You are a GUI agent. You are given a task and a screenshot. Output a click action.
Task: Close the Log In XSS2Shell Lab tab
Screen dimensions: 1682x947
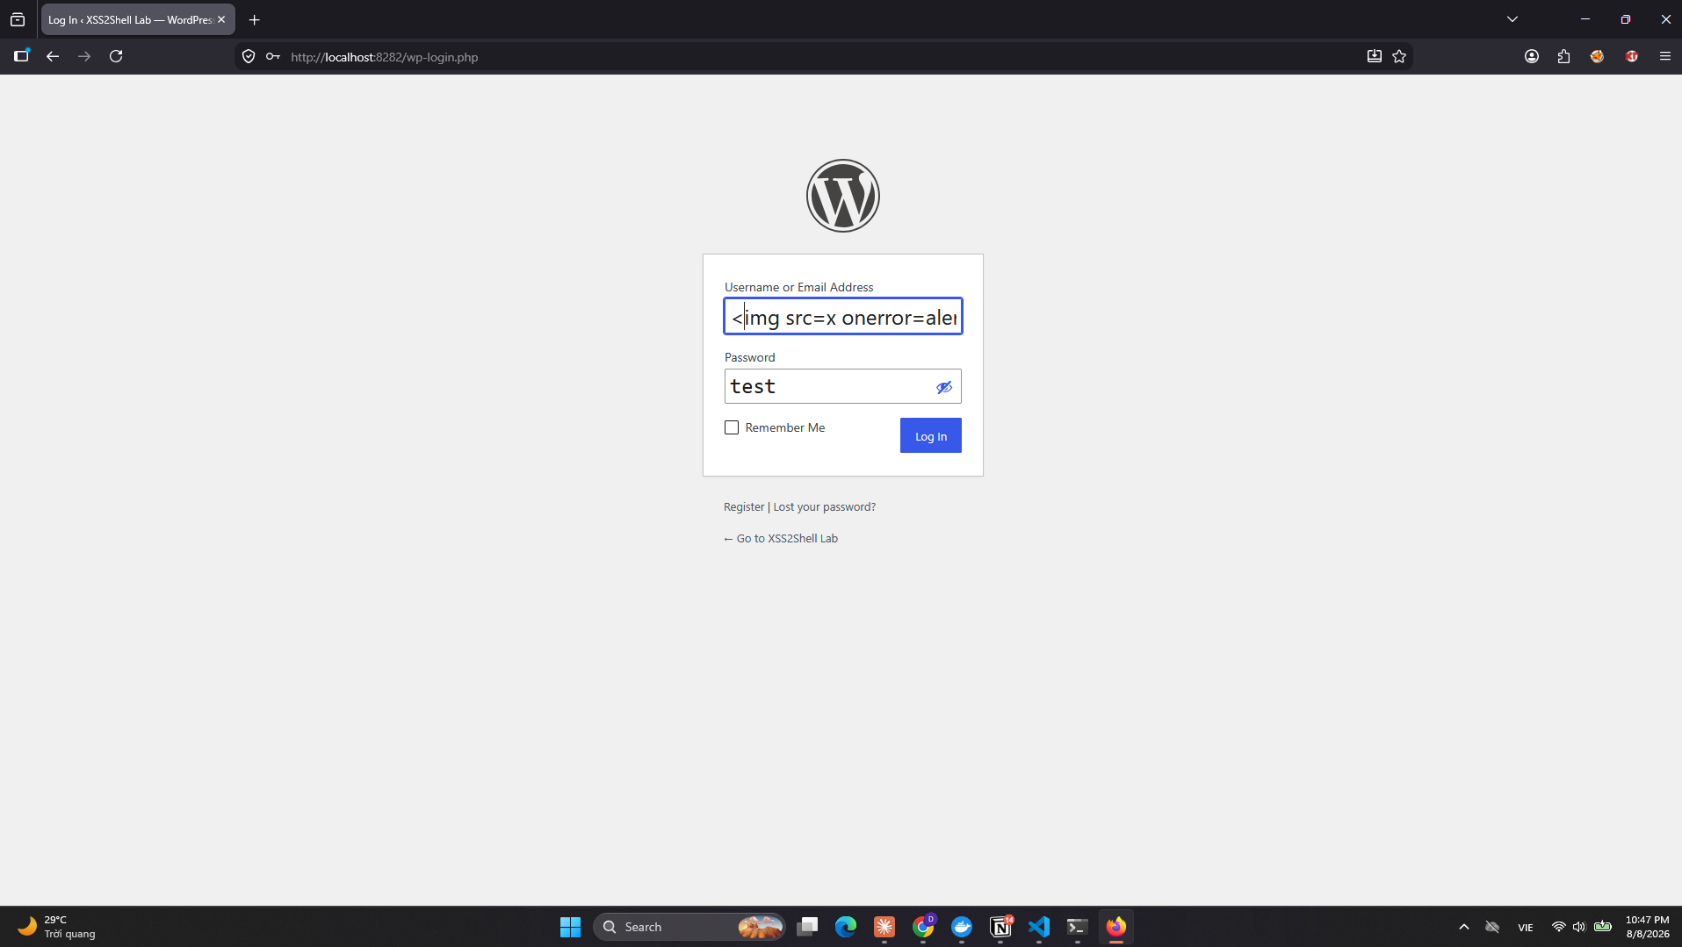click(x=221, y=19)
